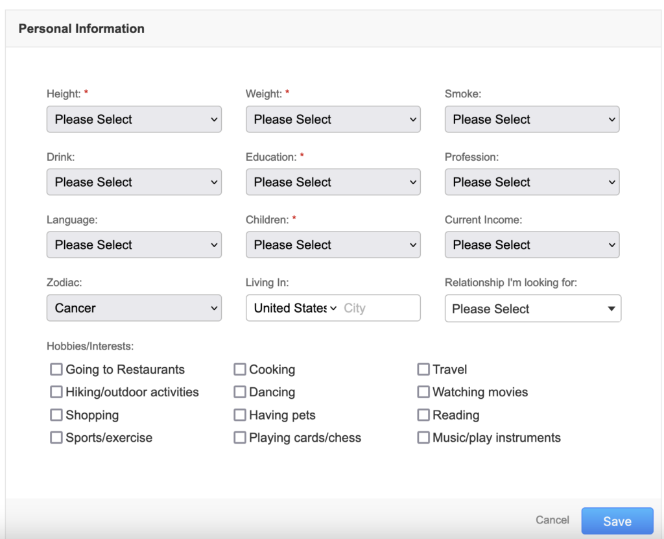Screen dimensions: 664x539
Task: Toggle the Playing cards/chess checkbox
Action: pos(240,437)
